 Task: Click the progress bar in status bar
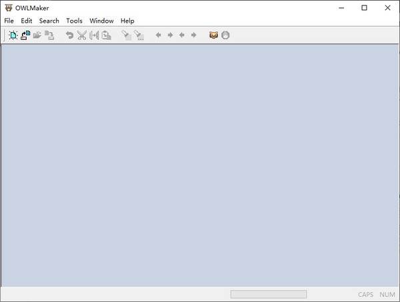tap(268, 294)
